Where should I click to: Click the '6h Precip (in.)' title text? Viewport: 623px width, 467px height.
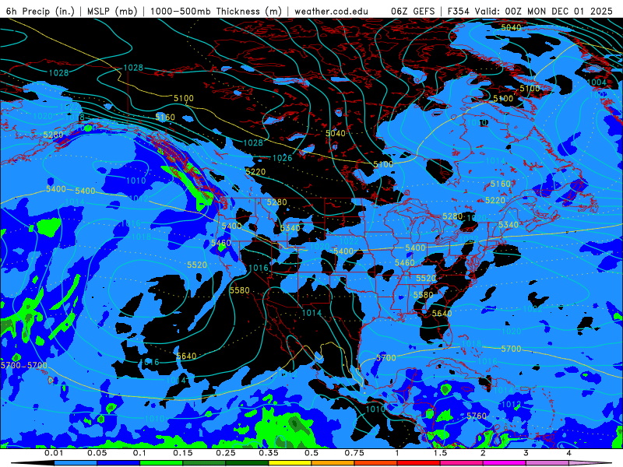(x=40, y=11)
